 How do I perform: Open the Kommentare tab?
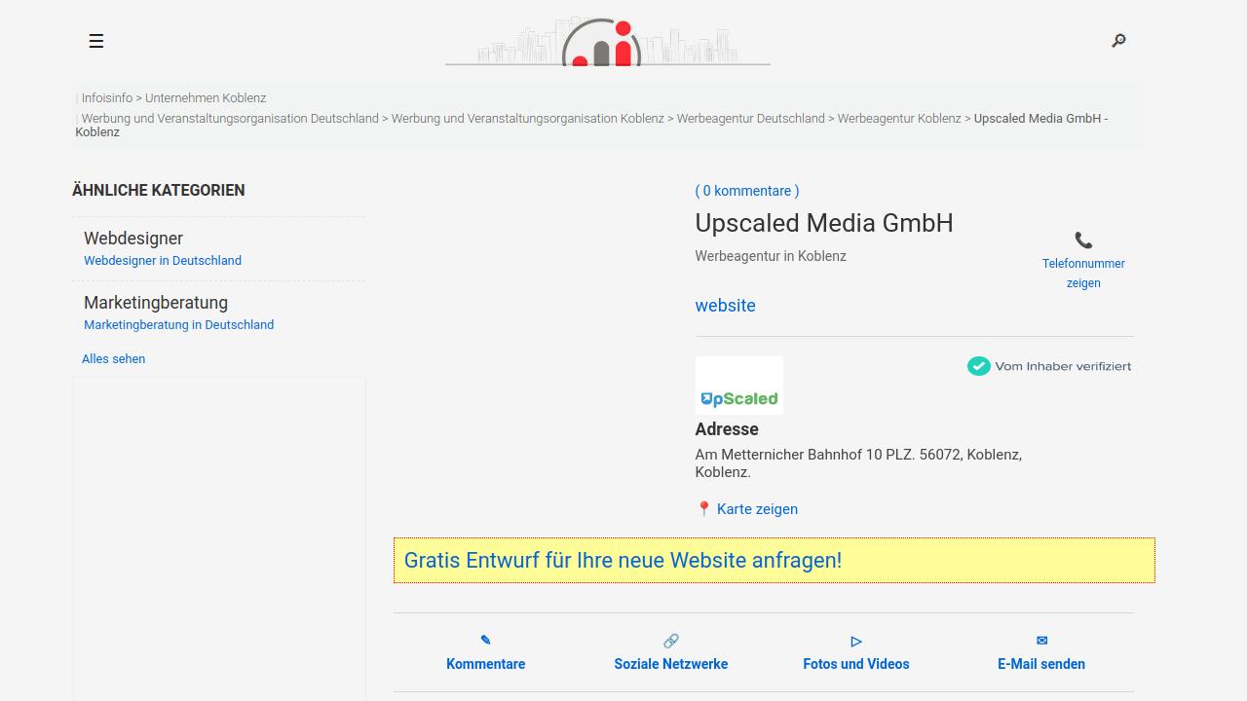[486, 664]
